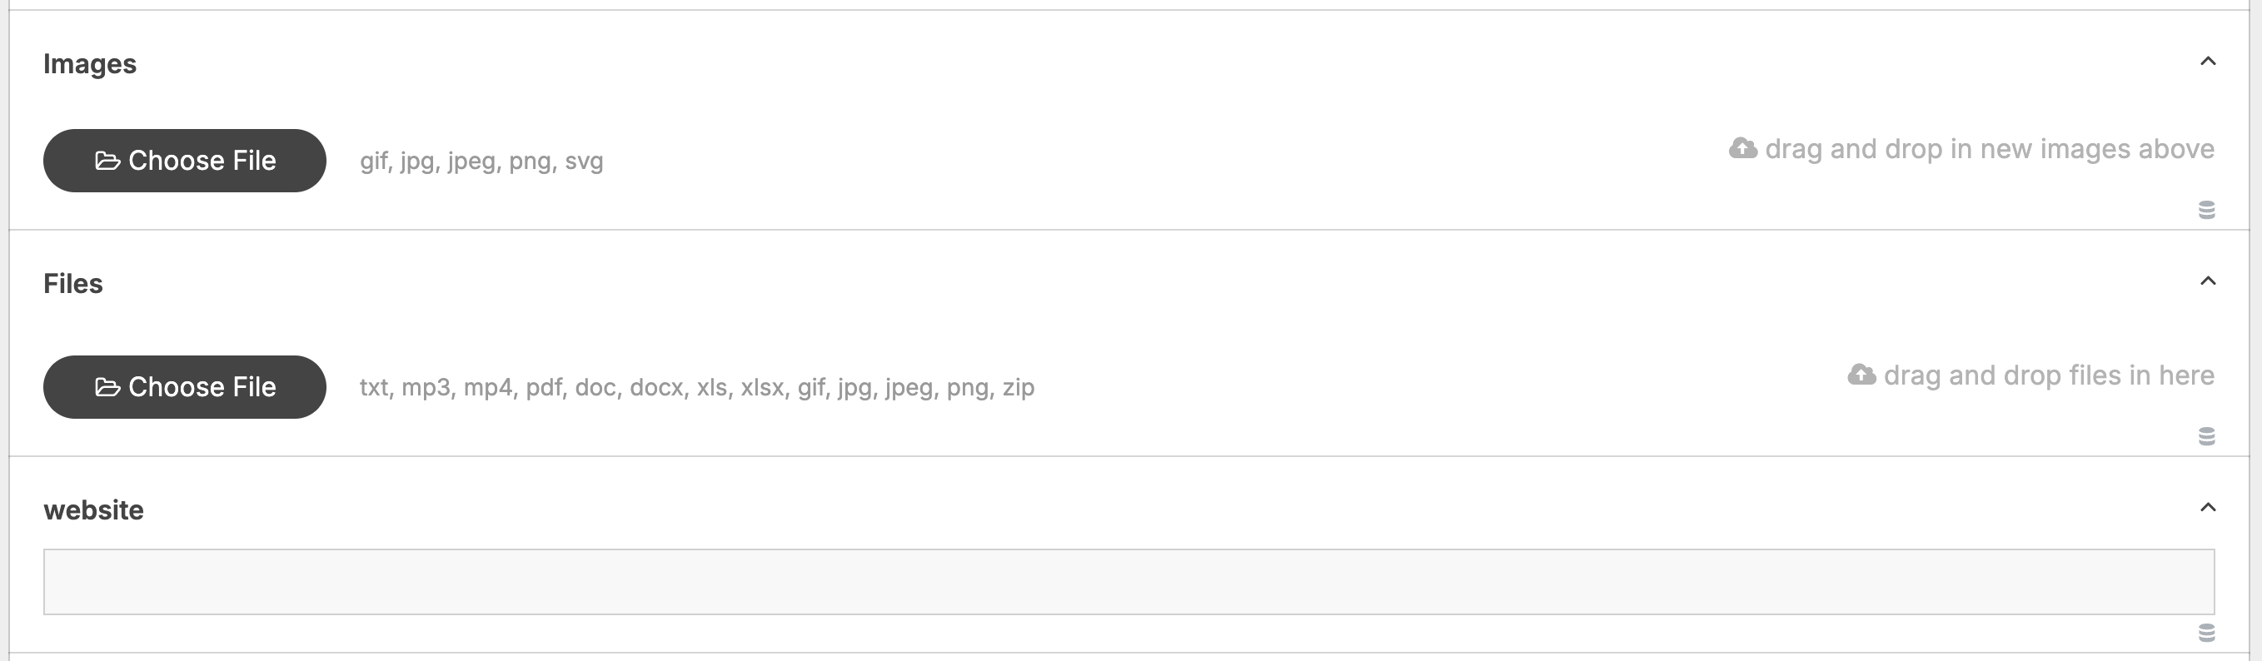Click Choose File button under Files
Viewport: 2262px width, 661px height.
point(184,387)
